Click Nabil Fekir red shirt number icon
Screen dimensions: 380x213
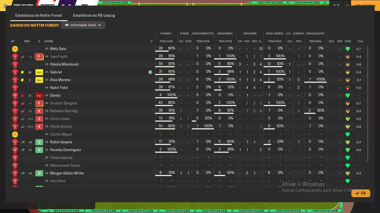coord(15,88)
